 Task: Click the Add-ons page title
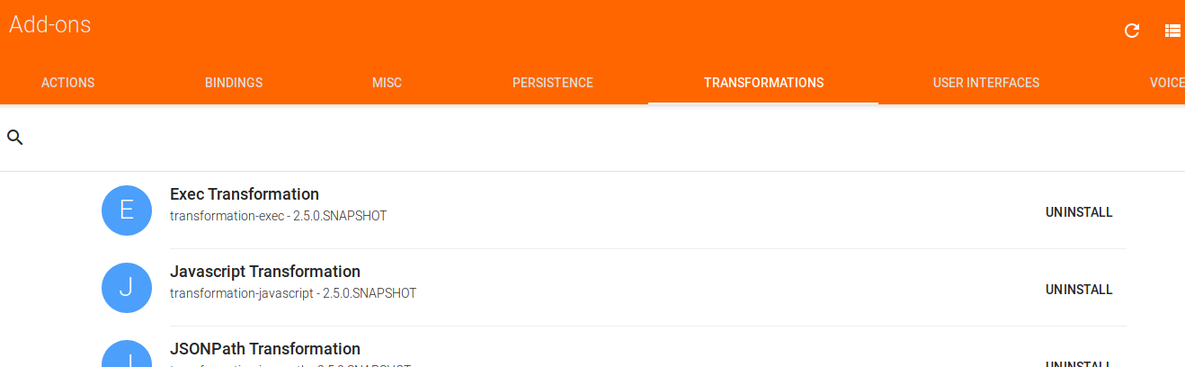pos(50,25)
